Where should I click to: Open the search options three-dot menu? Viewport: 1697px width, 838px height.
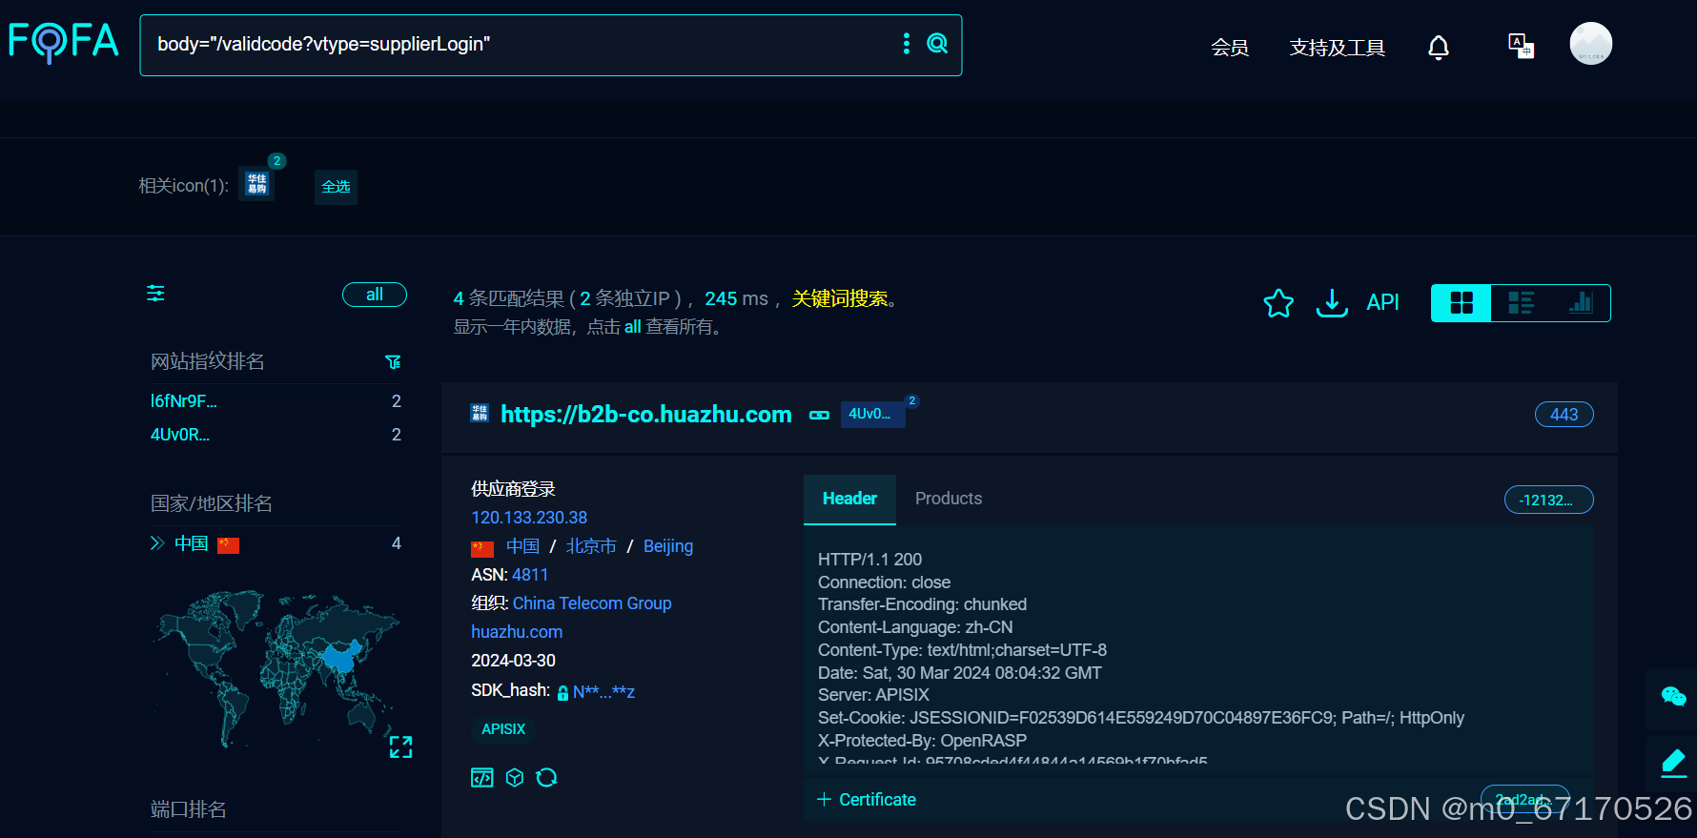coord(906,44)
